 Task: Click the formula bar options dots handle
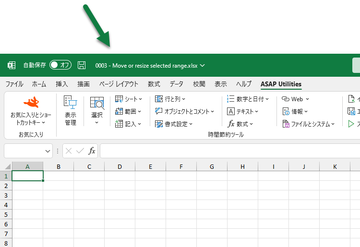coord(58,151)
